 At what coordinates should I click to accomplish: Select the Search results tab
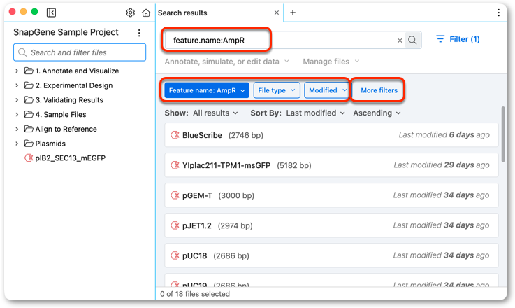coord(182,13)
